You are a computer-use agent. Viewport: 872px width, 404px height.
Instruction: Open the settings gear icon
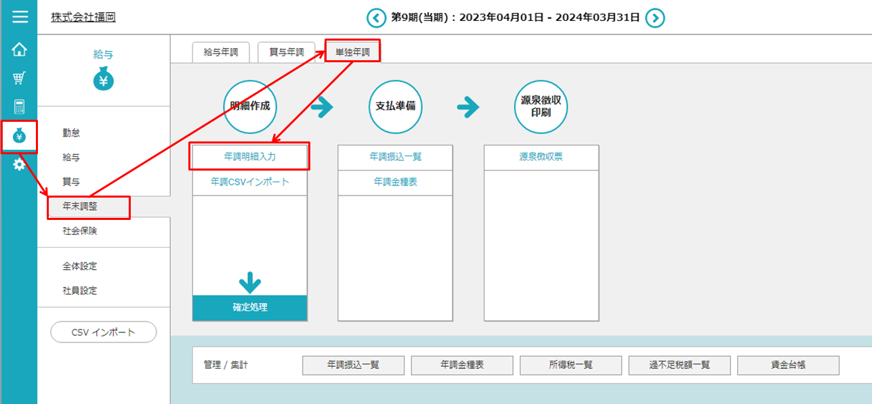20,163
